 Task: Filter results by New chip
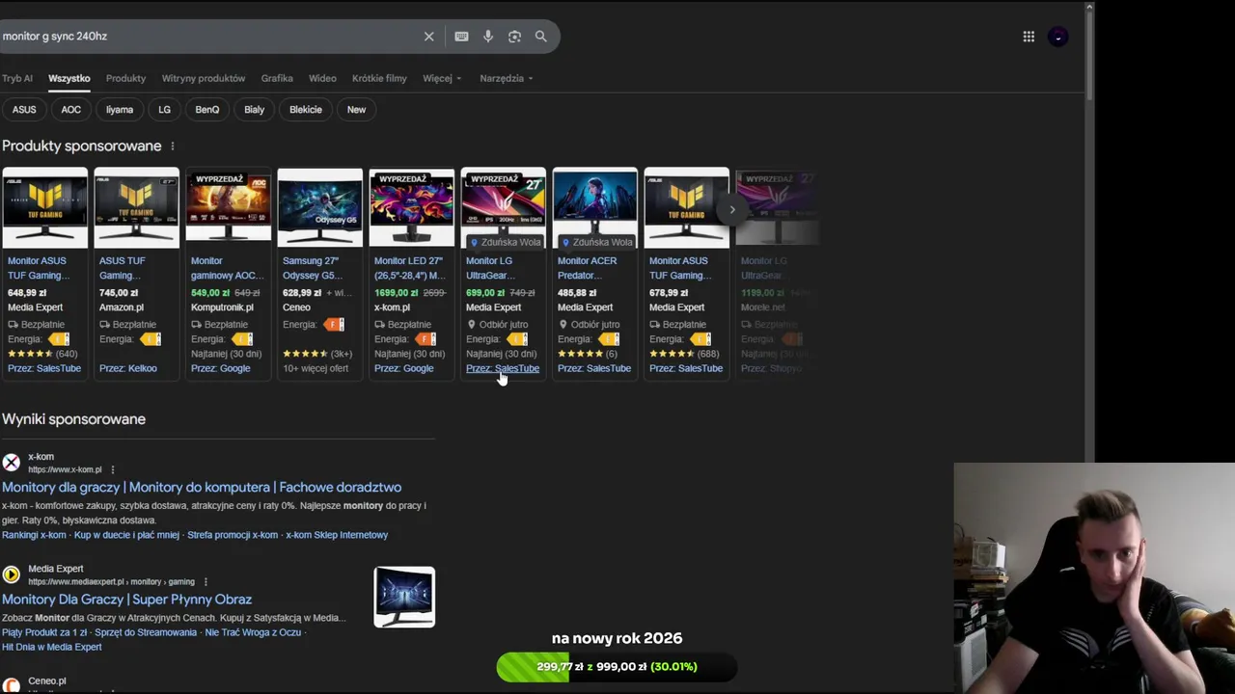point(356,110)
